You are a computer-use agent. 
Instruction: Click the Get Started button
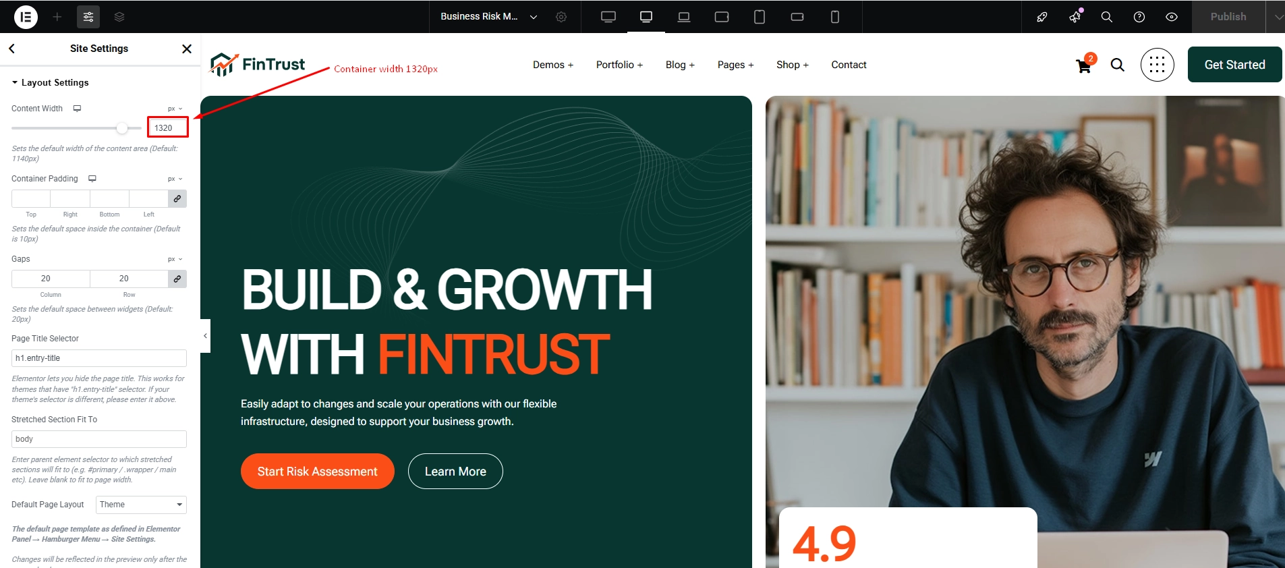click(x=1234, y=65)
